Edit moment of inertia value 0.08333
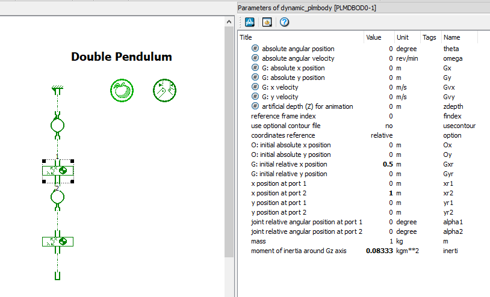 pos(379,251)
